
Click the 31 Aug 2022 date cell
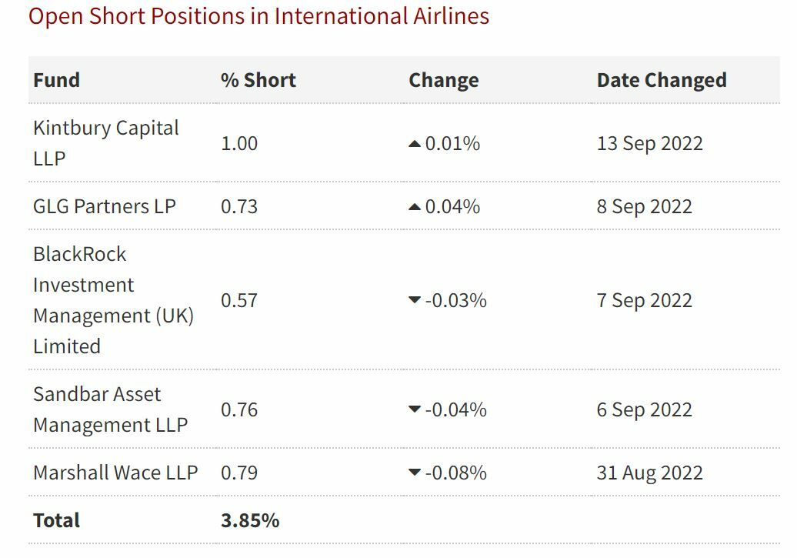[649, 473]
